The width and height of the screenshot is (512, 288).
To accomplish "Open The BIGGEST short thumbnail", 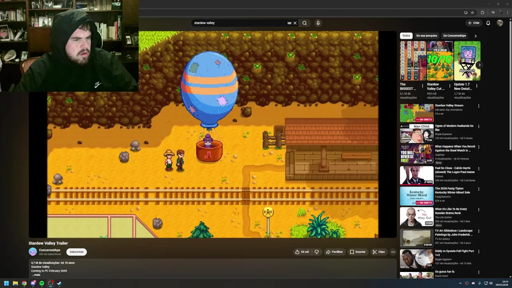I will [413, 61].
